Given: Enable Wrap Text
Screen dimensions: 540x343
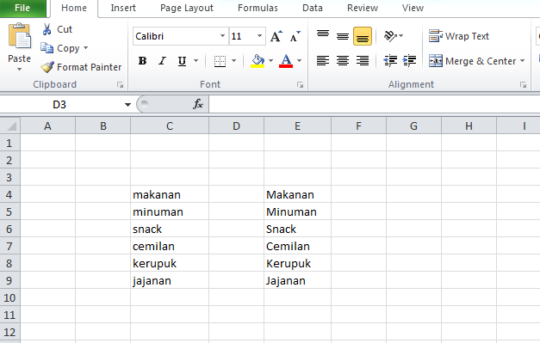Looking at the screenshot, I should (x=459, y=36).
